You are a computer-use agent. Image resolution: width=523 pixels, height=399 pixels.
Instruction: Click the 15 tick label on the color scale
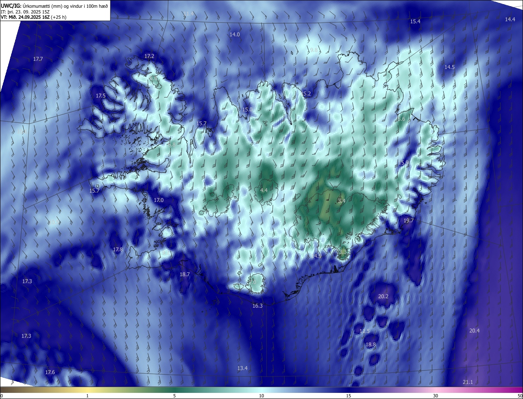pos(349,396)
